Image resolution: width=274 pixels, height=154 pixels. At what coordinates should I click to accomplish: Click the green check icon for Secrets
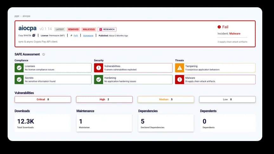click(19, 80)
